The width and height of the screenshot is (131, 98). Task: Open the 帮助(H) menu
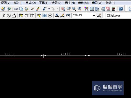[111, 3]
